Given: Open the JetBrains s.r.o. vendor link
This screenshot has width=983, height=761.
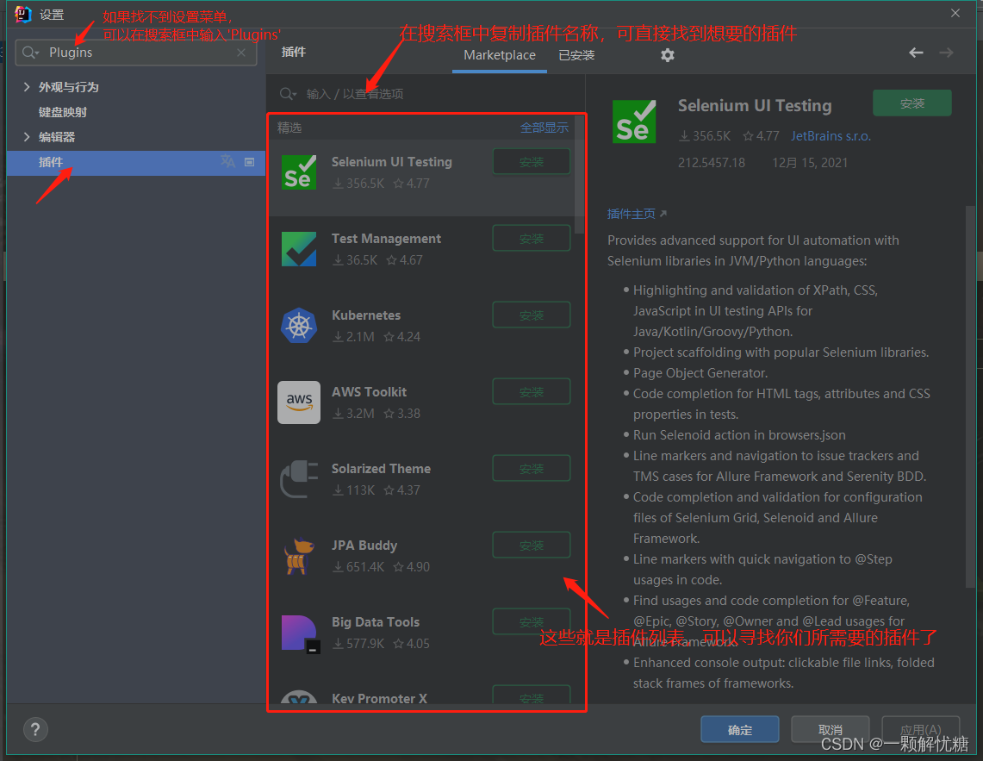Looking at the screenshot, I should pyautogui.click(x=831, y=136).
